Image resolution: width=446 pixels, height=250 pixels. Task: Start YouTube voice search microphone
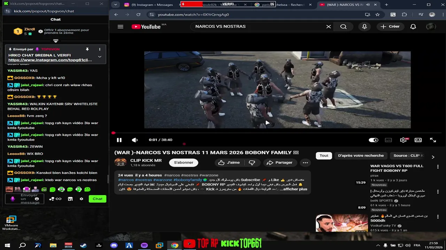pyautogui.click(x=364, y=27)
